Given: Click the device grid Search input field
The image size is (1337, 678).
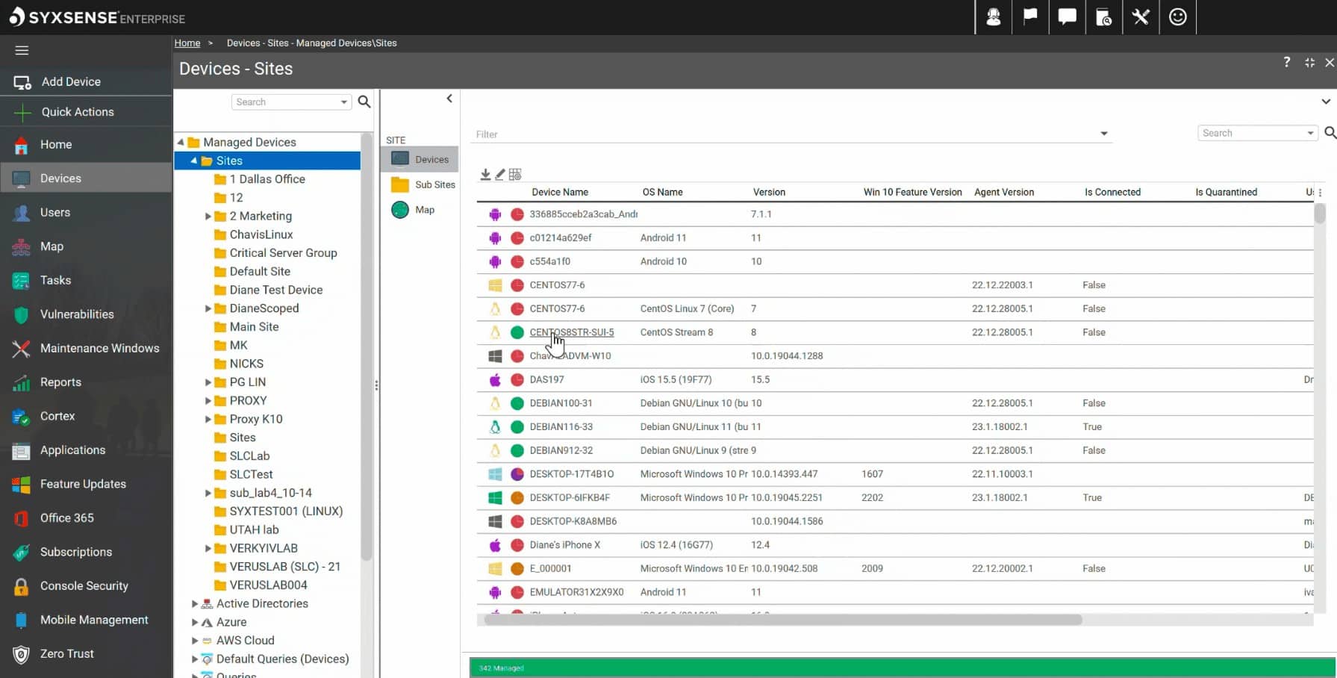Looking at the screenshot, I should [1252, 133].
